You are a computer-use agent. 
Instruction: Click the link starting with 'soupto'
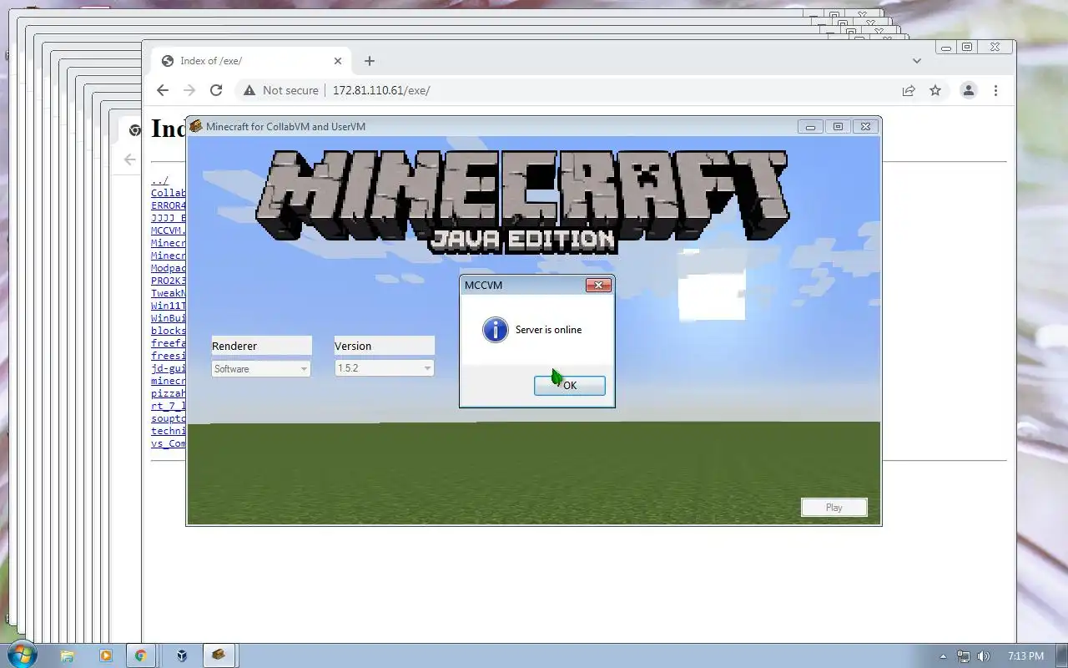pyautogui.click(x=169, y=418)
